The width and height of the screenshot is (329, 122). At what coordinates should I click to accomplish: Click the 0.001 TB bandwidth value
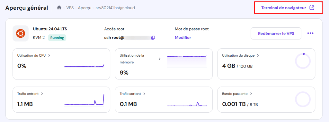pos(234,104)
